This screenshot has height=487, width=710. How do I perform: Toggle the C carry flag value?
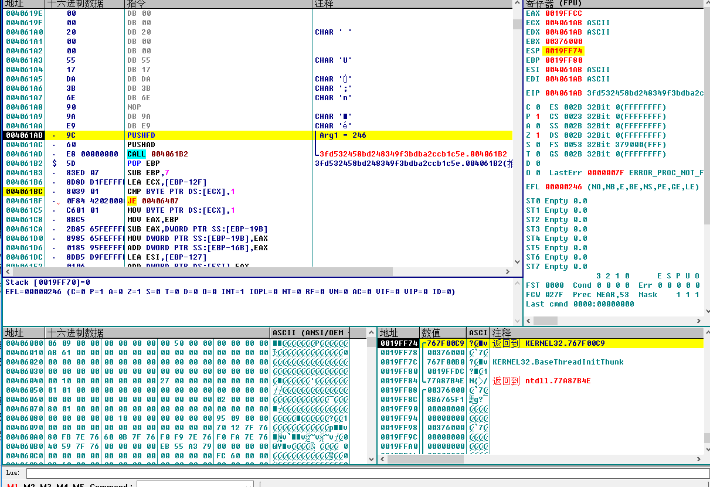(x=538, y=107)
